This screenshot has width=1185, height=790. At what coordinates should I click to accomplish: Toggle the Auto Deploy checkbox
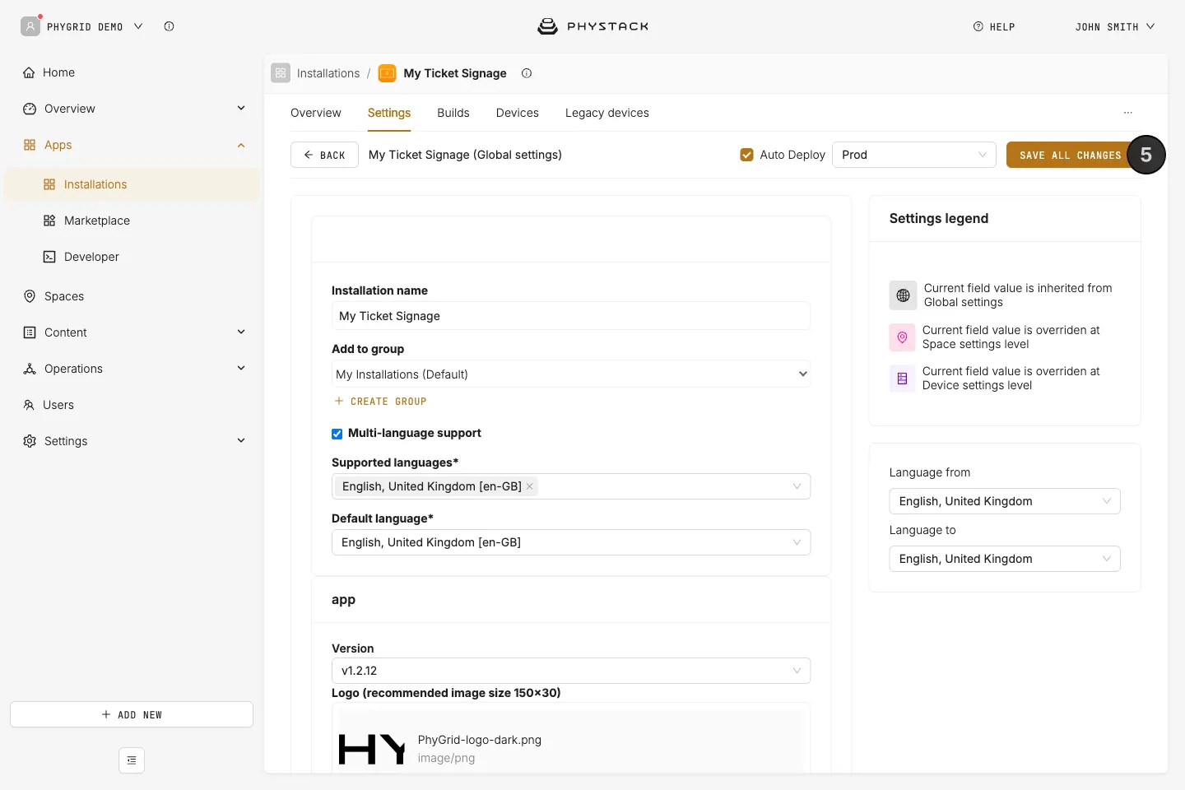(x=747, y=155)
